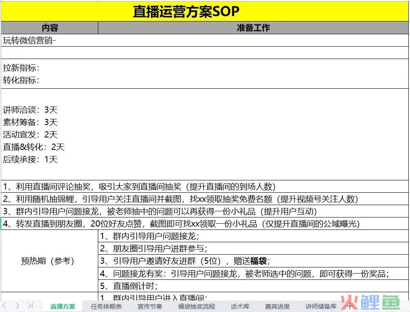Switch to the 福袋抽奖流程 sheet tab
The width and height of the screenshot is (410, 312).
(197, 306)
